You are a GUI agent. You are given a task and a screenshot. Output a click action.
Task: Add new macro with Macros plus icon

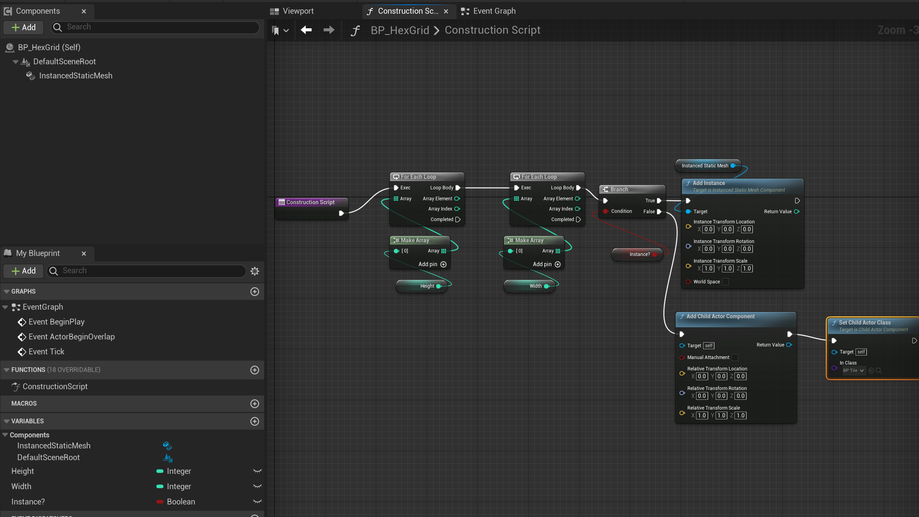click(x=255, y=404)
